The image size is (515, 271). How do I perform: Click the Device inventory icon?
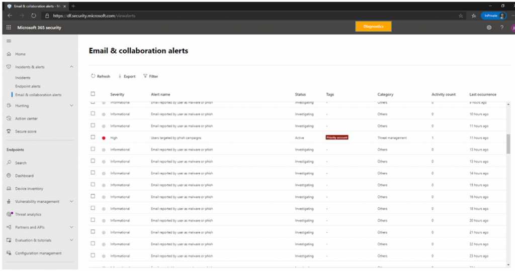(x=9, y=189)
